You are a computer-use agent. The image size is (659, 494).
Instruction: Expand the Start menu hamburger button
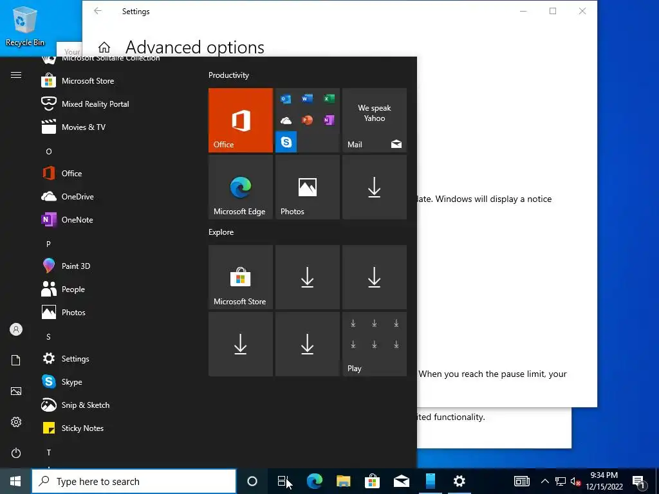(16, 75)
